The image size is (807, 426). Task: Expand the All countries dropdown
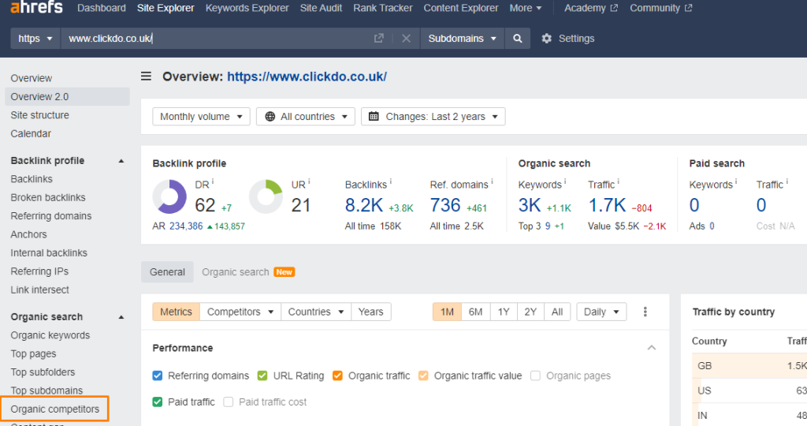click(x=306, y=117)
